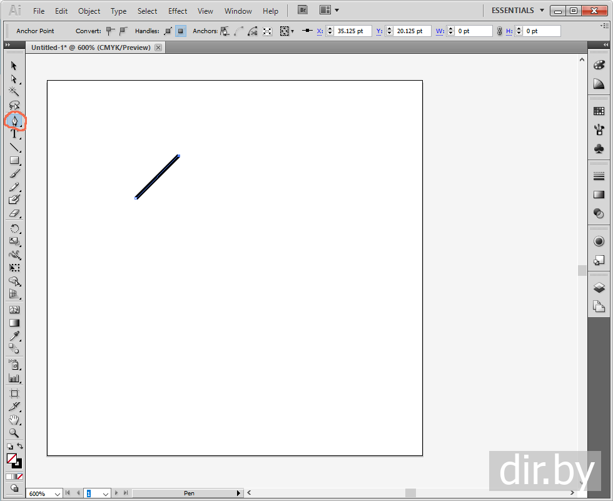Screen dimensions: 613x501
Task: Toggle constrain width and height link
Action: pos(499,31)
